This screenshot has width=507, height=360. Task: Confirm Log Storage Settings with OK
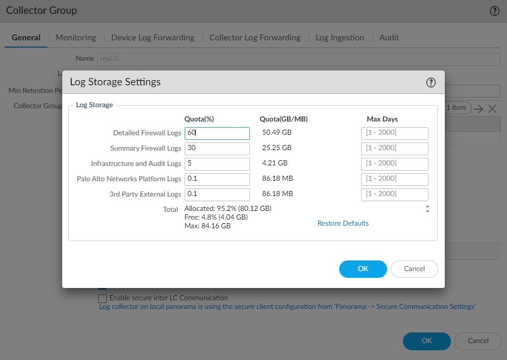tap(363, 269)
